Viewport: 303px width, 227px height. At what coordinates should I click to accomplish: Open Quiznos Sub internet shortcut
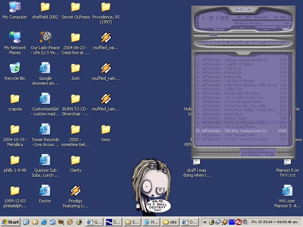pos(45,166)
